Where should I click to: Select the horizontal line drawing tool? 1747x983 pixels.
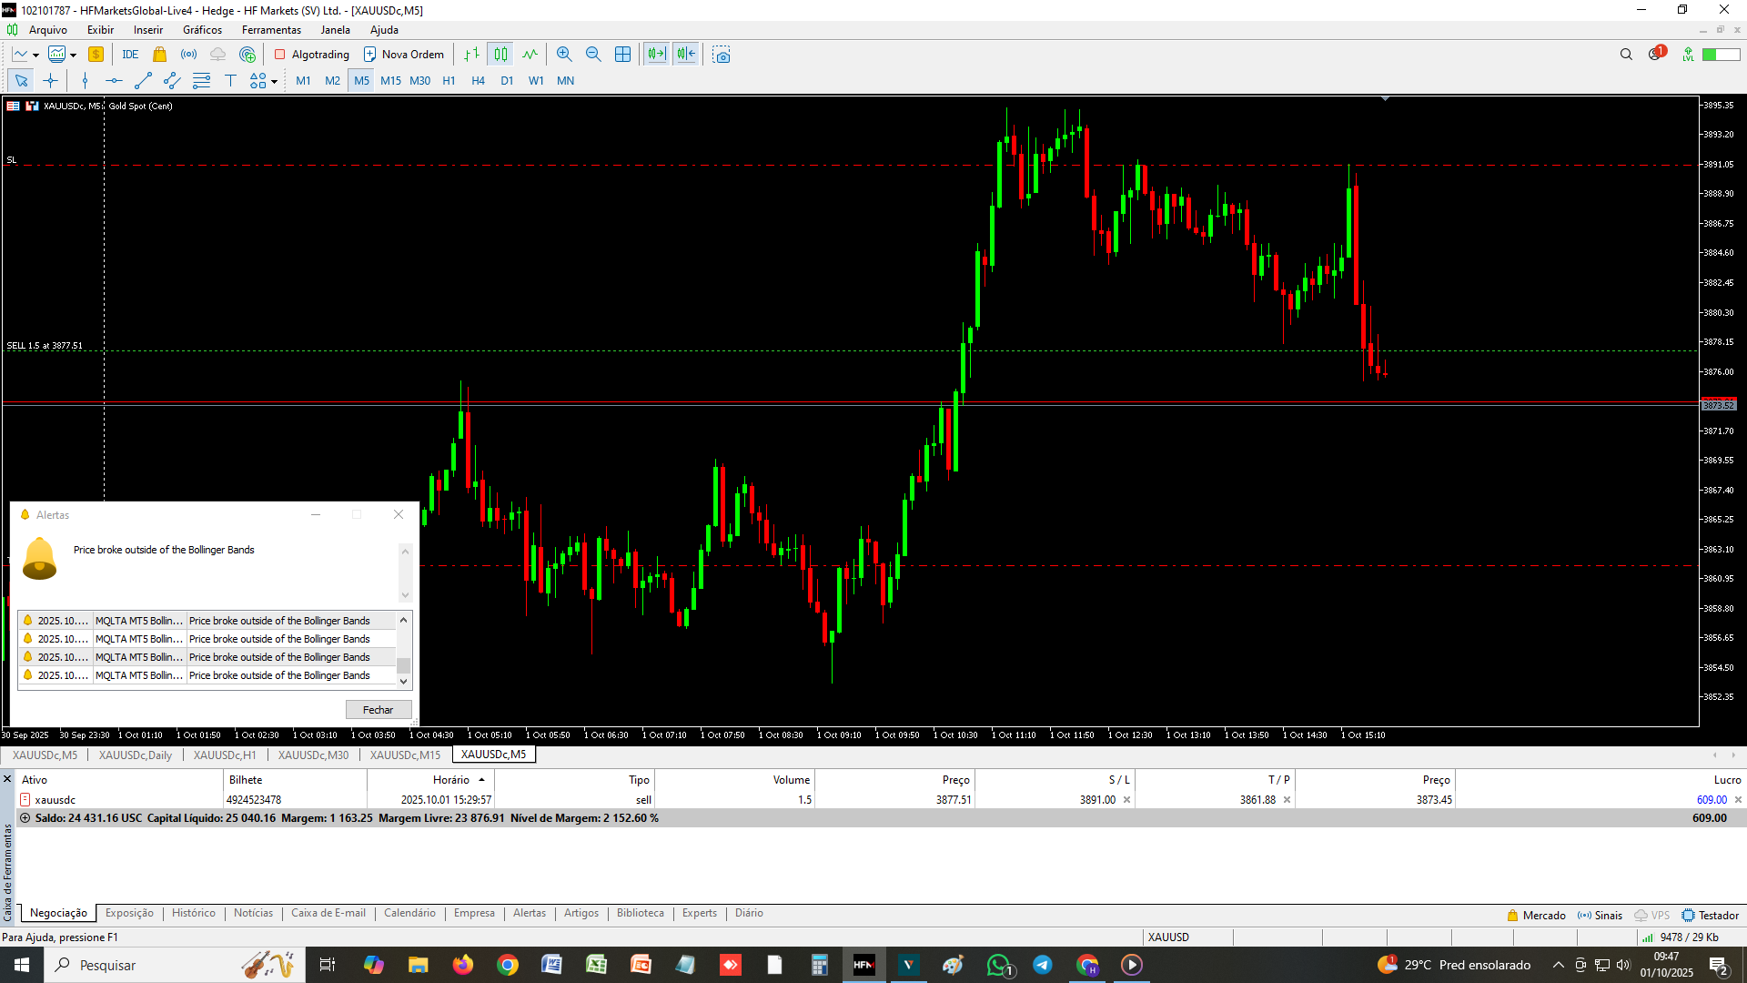pyautogui.click(x=114, y=81)
